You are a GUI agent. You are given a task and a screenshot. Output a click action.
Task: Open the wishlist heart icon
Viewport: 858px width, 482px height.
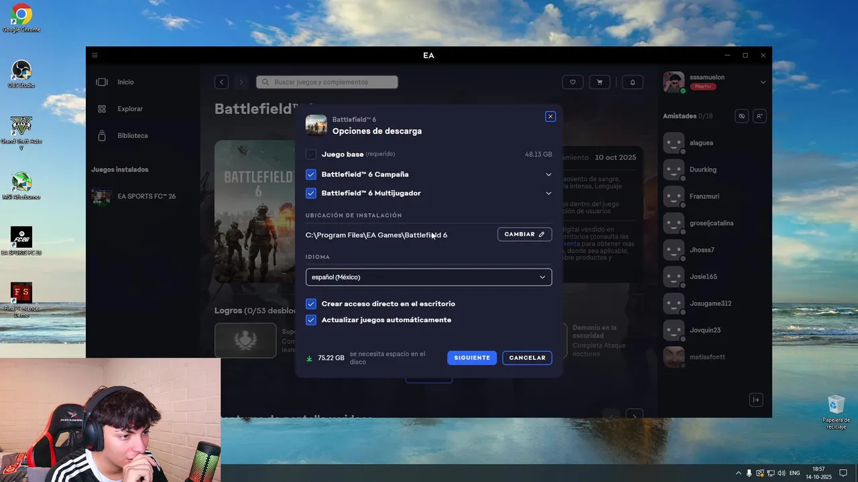(572, 82)
